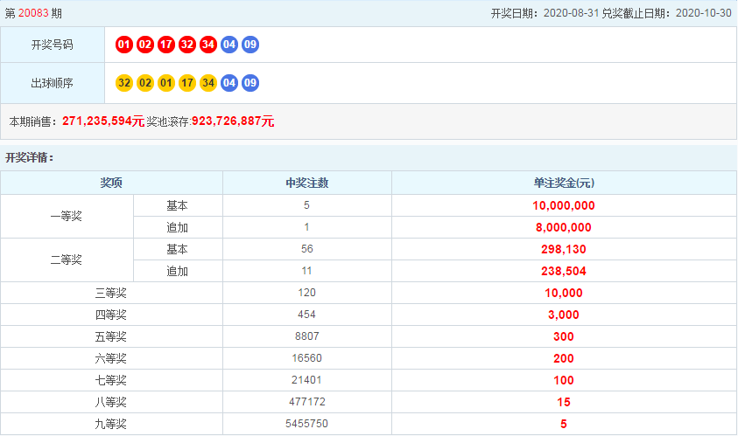Click the 中奖注数 column header
This screenshot has width=738, height=436.
(x=307, y=183)
